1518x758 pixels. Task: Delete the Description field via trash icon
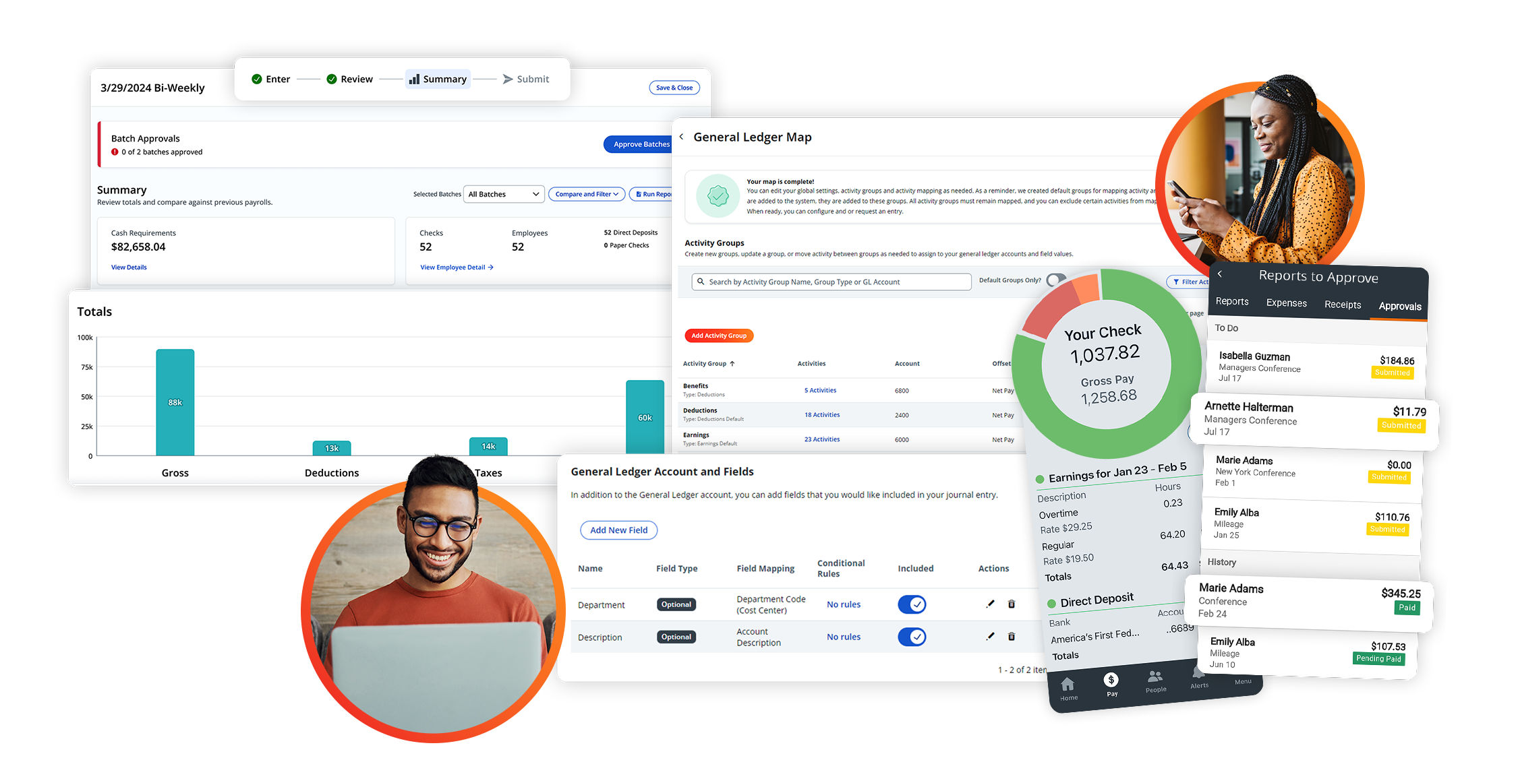click(1012, 637)
